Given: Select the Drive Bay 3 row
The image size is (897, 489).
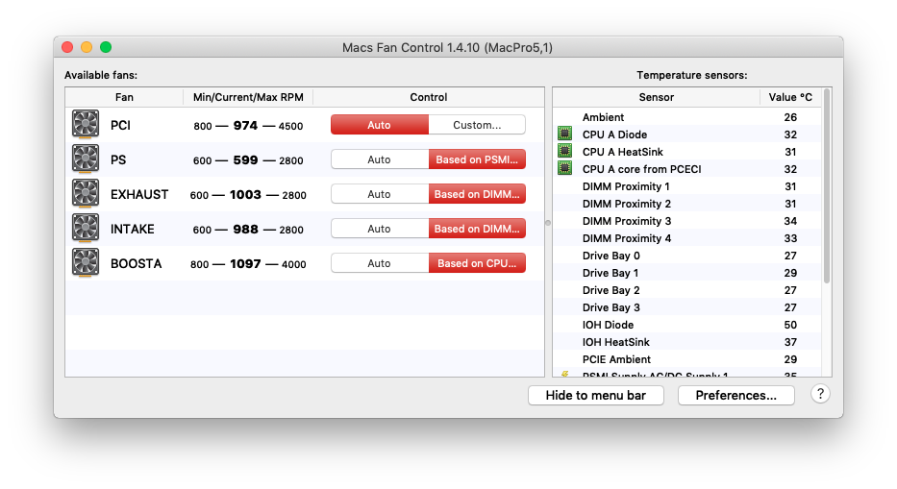Looking at the screenshot, I should pyautogui.click(x=687, y=307).
